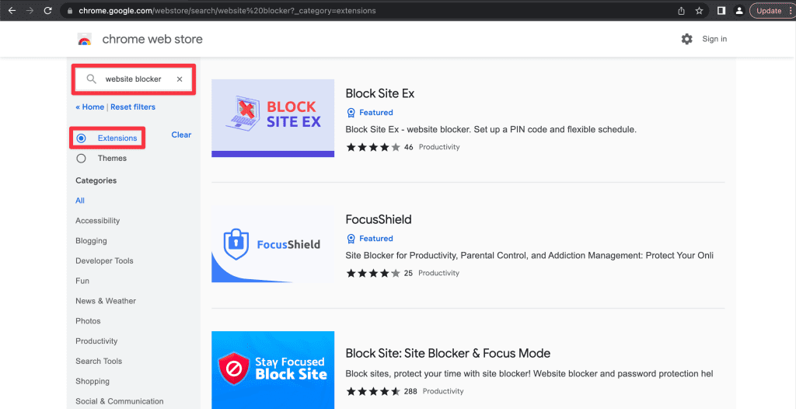Screen dimensions: 796x409
Task: Select the Extensions radio button
Action: click(82, 138)
